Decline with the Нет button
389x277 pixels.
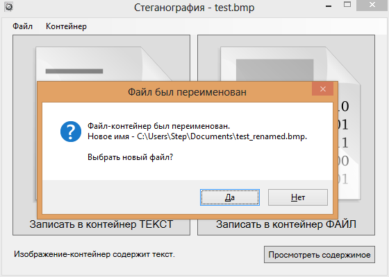[298, 197]
